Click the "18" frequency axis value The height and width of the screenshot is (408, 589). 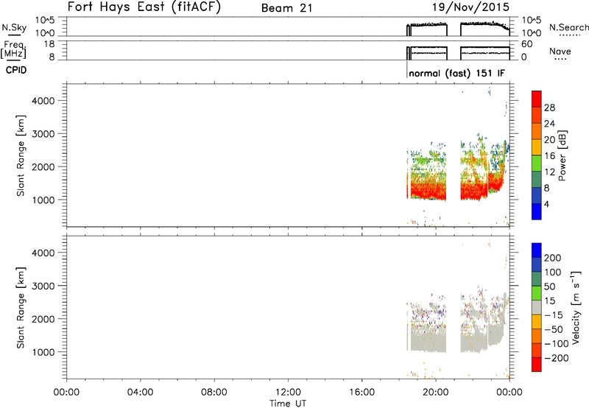[49, 44]
